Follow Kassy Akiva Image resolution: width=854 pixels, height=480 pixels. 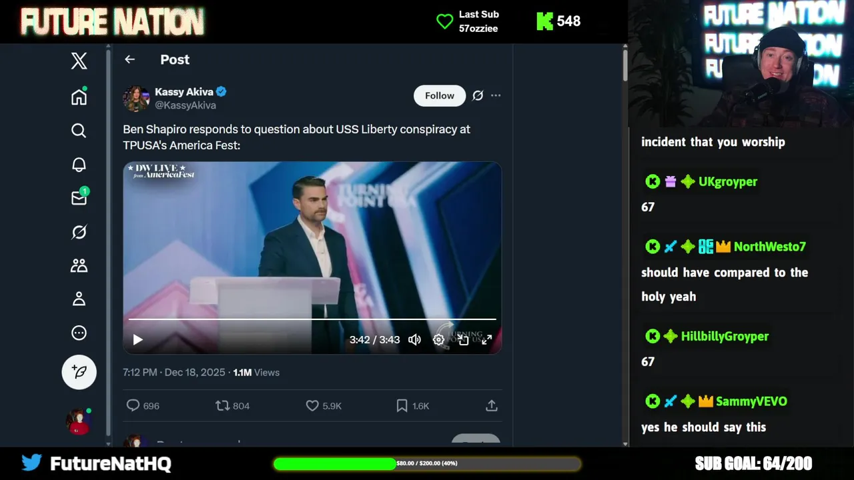pos(440,95)
